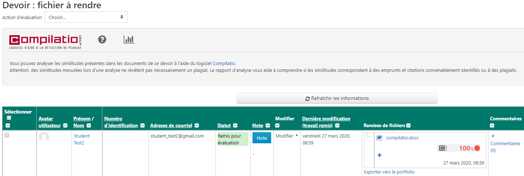Open the Compilatio help question mark icon
This screenshot has height=176, width=524.
[102, 40]
